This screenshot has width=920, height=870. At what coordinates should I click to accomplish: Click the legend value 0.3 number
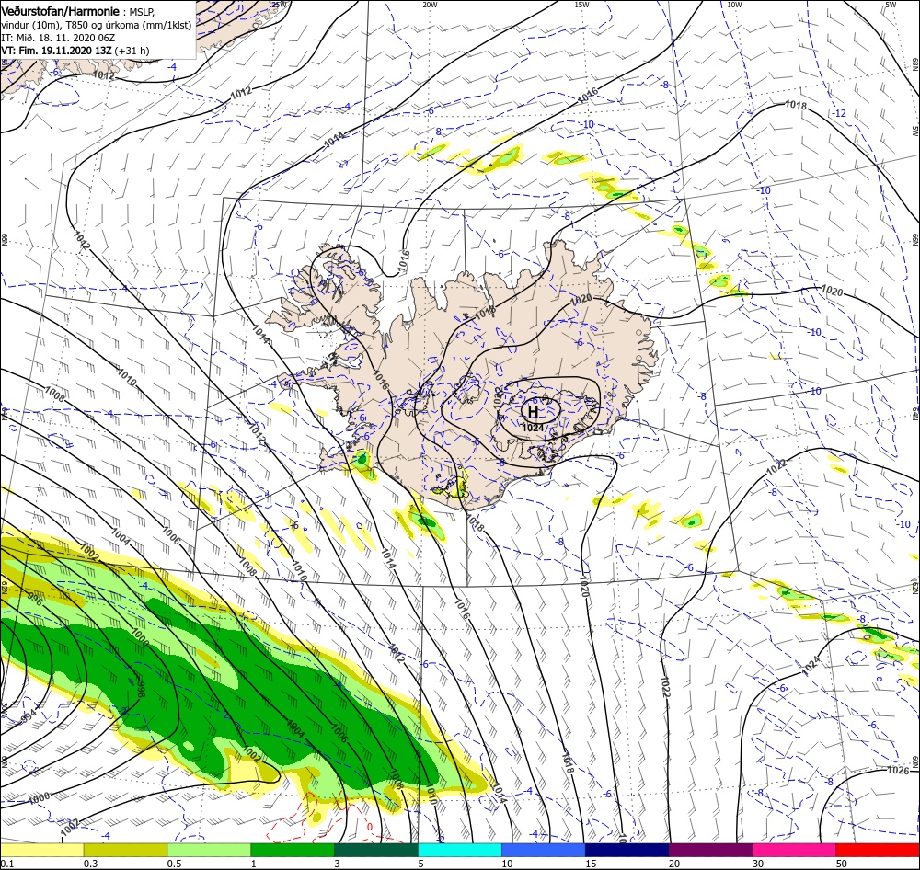[90, 864]
